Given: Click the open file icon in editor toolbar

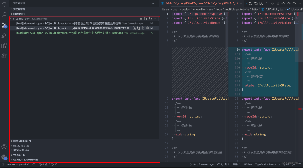Looking at the screenshot, I should (256, 3).
